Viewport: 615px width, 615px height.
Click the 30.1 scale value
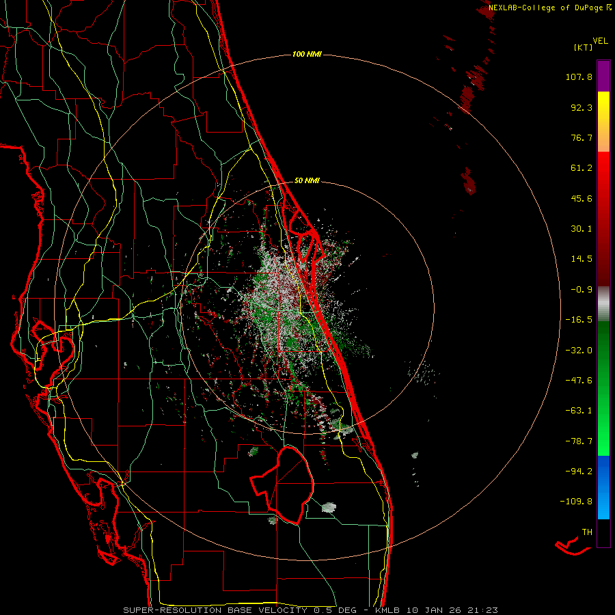tap(582, 229)
